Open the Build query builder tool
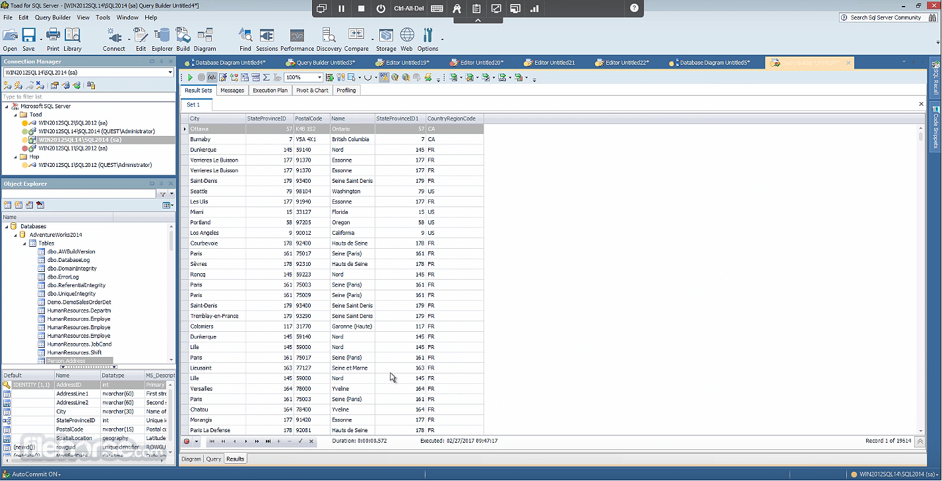The width and height of the screenshot is (942, 481). pos(183,39)
